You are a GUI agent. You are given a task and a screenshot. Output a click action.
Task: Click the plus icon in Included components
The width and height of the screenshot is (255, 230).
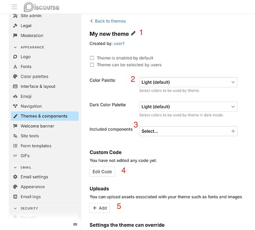(233, 131)
